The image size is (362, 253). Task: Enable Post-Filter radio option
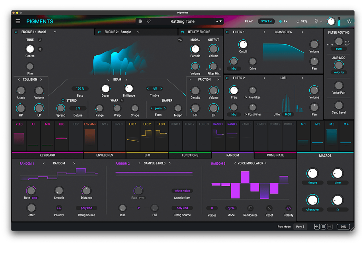click(246, 114)
